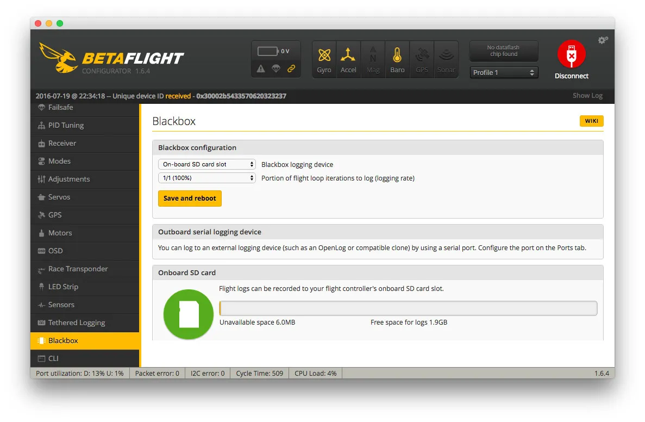Open settings via the gear icon
Screen dimensions: 645x422
pyautogui.click(x=603, y=40)
